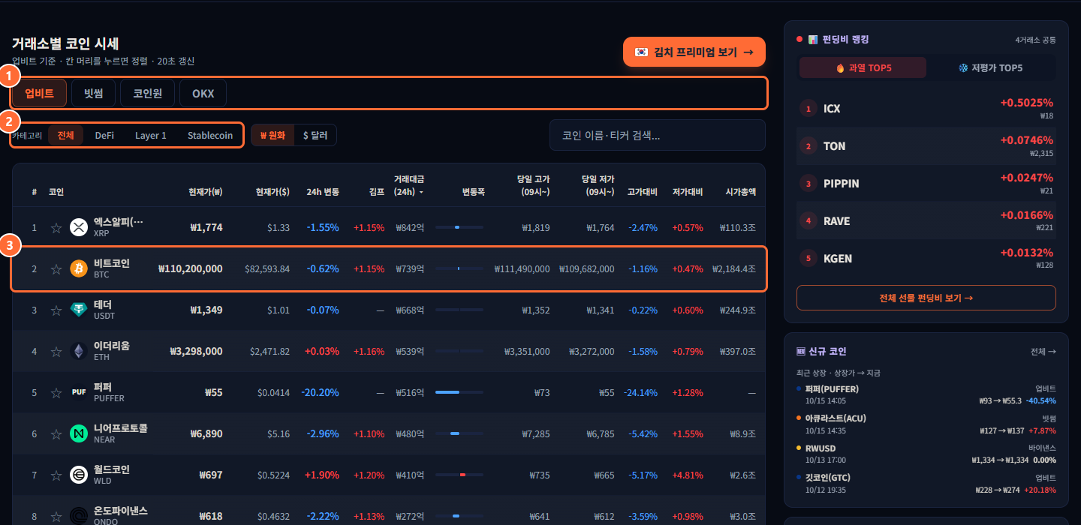Open 전체 link in 신규 코인 panel

pos(1043,351)
